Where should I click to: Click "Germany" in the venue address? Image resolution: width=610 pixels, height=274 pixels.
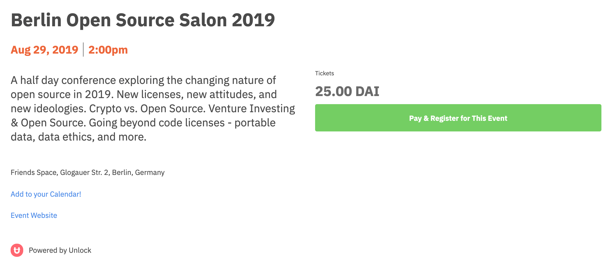pos(150,172)
